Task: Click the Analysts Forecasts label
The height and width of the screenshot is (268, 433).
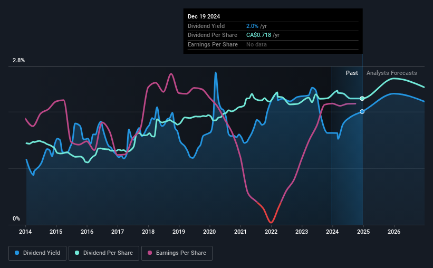Action: click(x=391, y=73)
